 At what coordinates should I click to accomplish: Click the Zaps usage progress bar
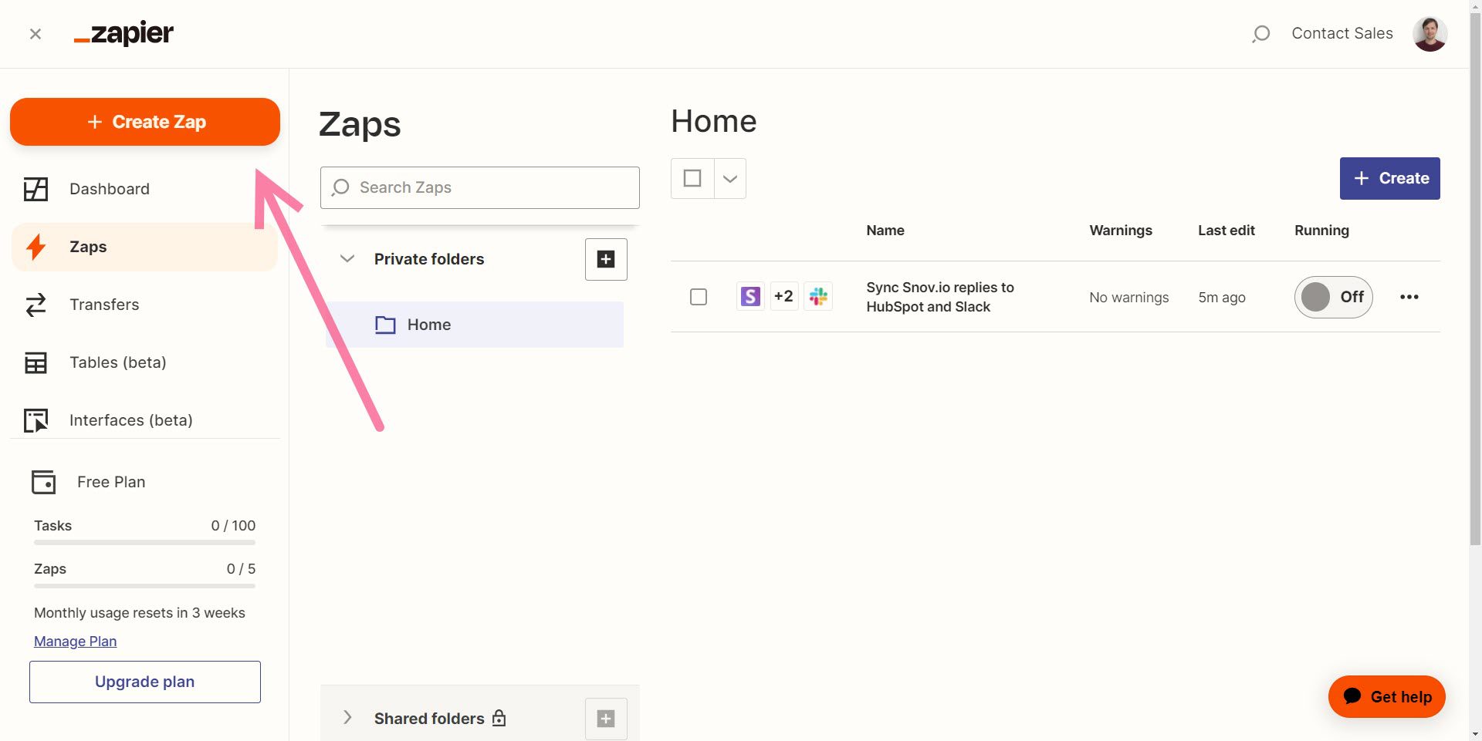tap(144, 586)
